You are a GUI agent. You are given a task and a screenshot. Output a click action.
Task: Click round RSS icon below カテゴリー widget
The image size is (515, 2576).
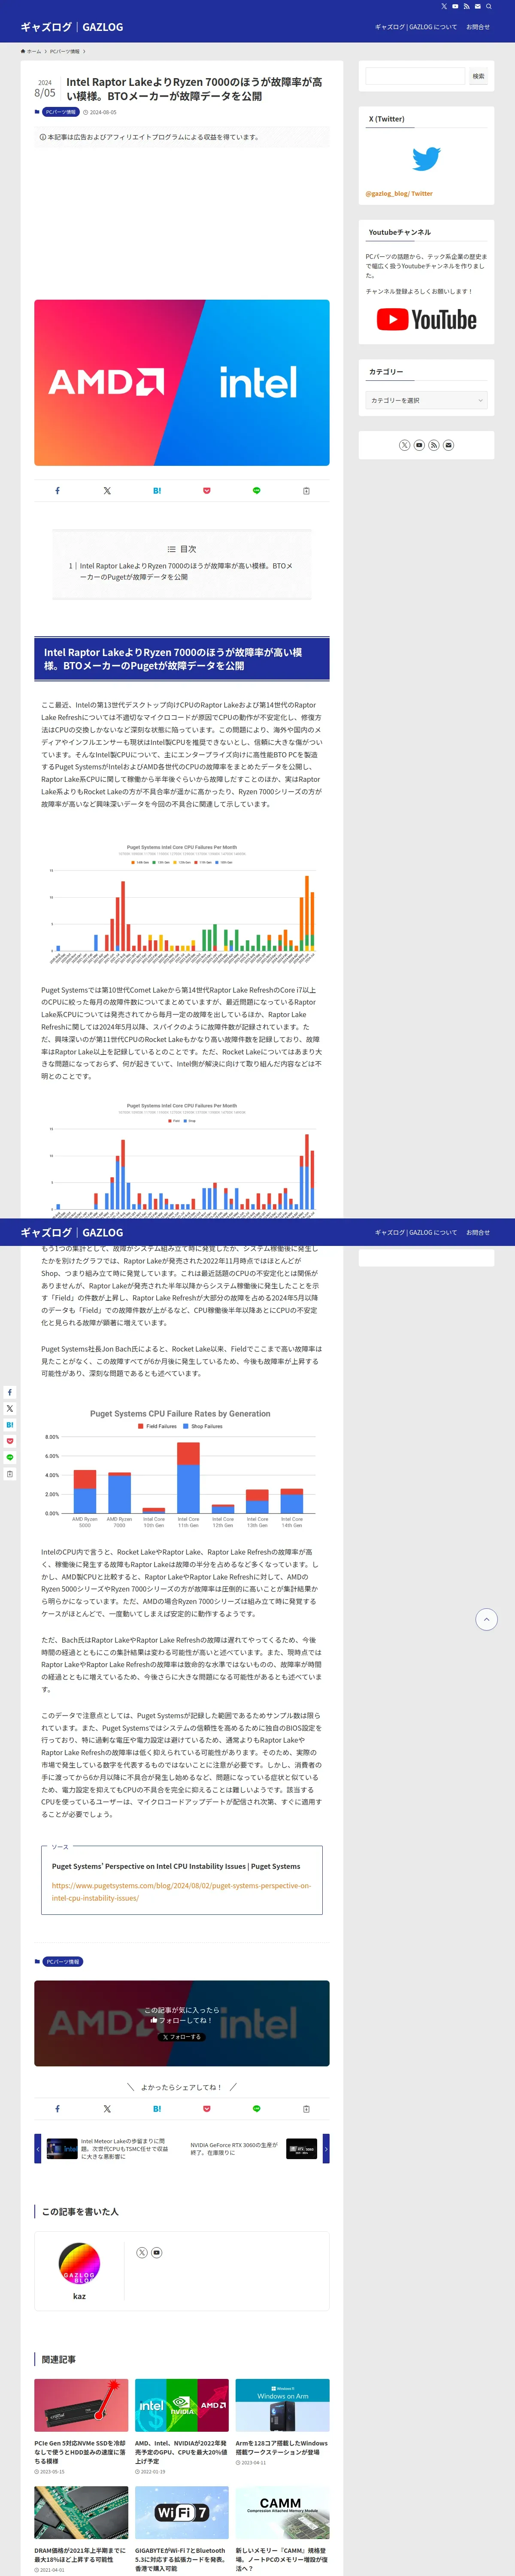433,445
